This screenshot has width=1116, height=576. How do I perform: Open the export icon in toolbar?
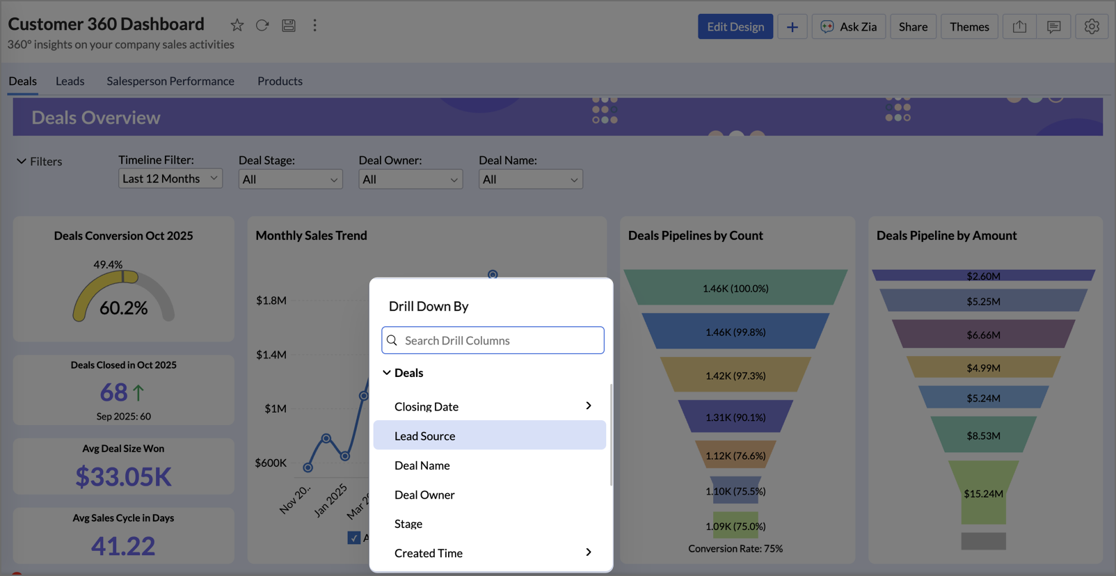coord(1019,27)
